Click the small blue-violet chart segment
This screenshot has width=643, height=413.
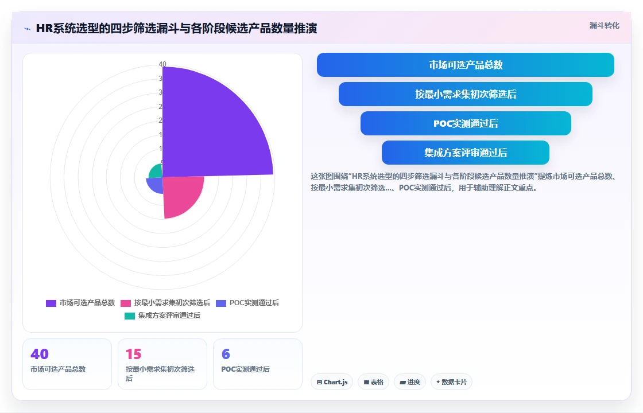pyautogui.click(x=156, y=185)
